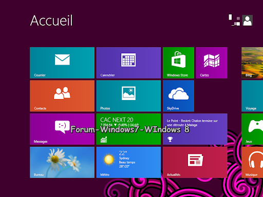Image resolution: width=263 pixels, height=197 pixels.
Task: Launch the Jeux games tile
Action: tap(252, 129)
